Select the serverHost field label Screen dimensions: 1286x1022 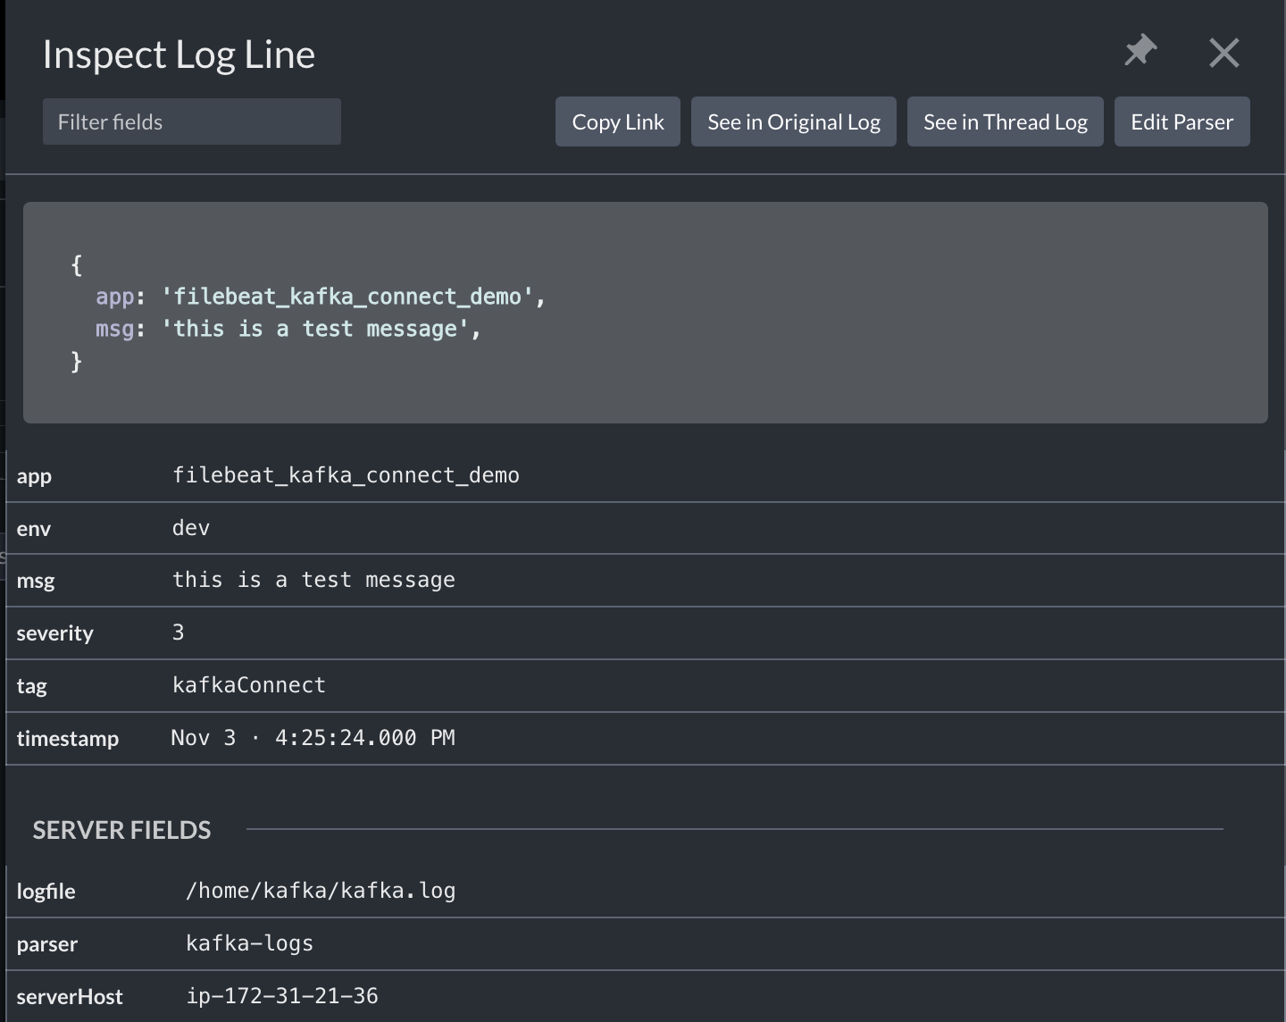(x=70, y=997)
